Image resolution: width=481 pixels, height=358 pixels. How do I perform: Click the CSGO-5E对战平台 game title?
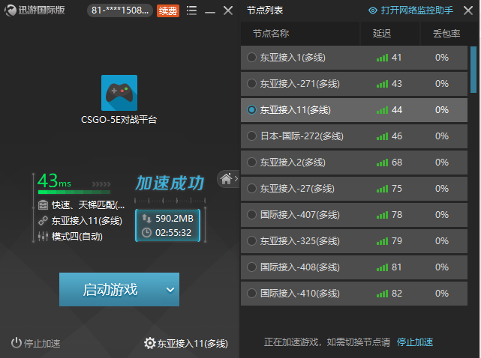click(x=119, y=119)
